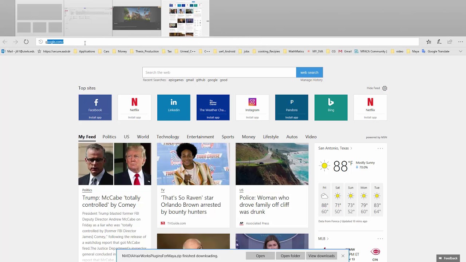Switch to the Autos tab
Screen dimensions: 466x262
point(292,137)
